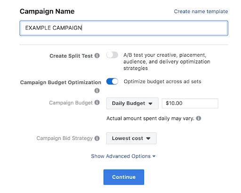Click the Campaign Name heading

(x=47, y=11)
